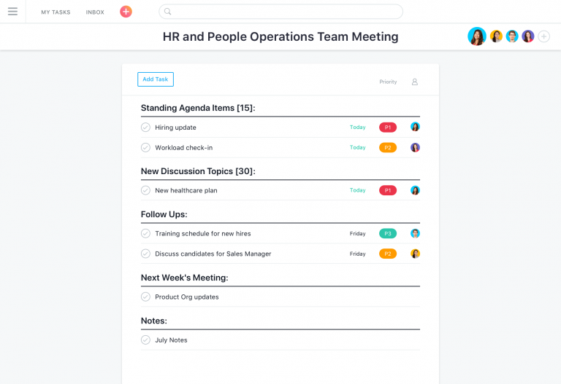Open Discuss candidates for Sales Manager task

(x=213, y=254)
